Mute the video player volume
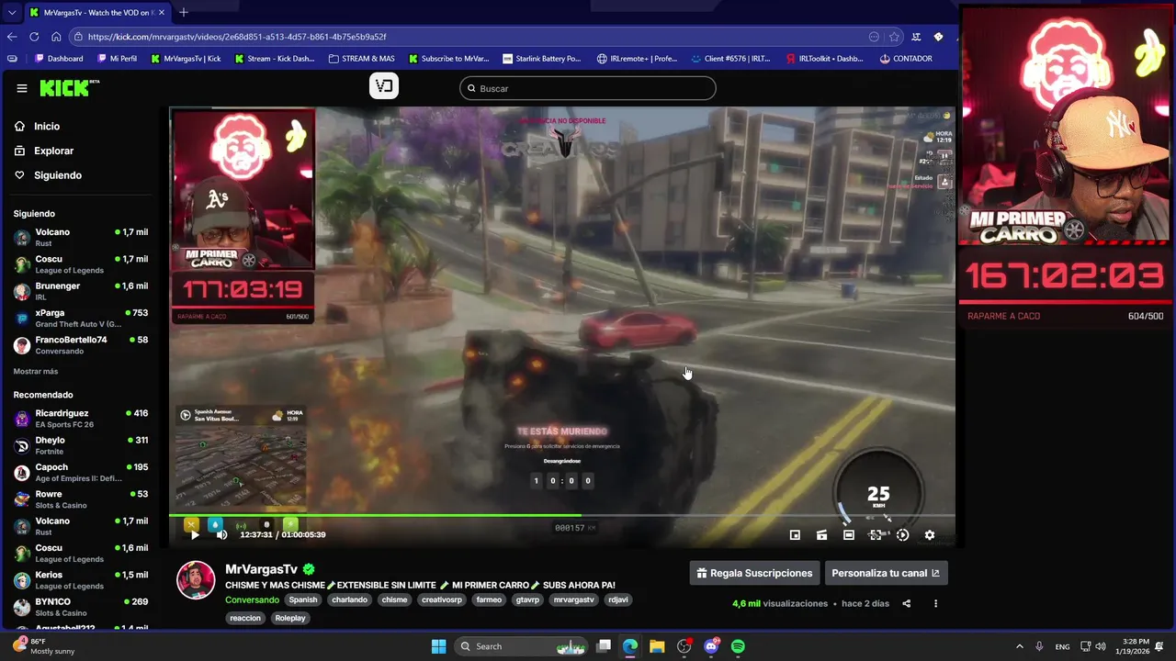Viewport: 1176px width, 661px height. 221,535
